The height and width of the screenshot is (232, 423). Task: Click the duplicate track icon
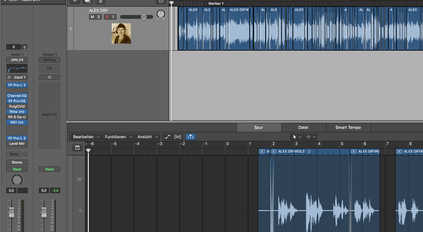[x=87, y=1]
